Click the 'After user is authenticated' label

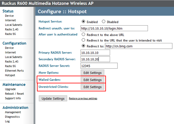[58, 34]
